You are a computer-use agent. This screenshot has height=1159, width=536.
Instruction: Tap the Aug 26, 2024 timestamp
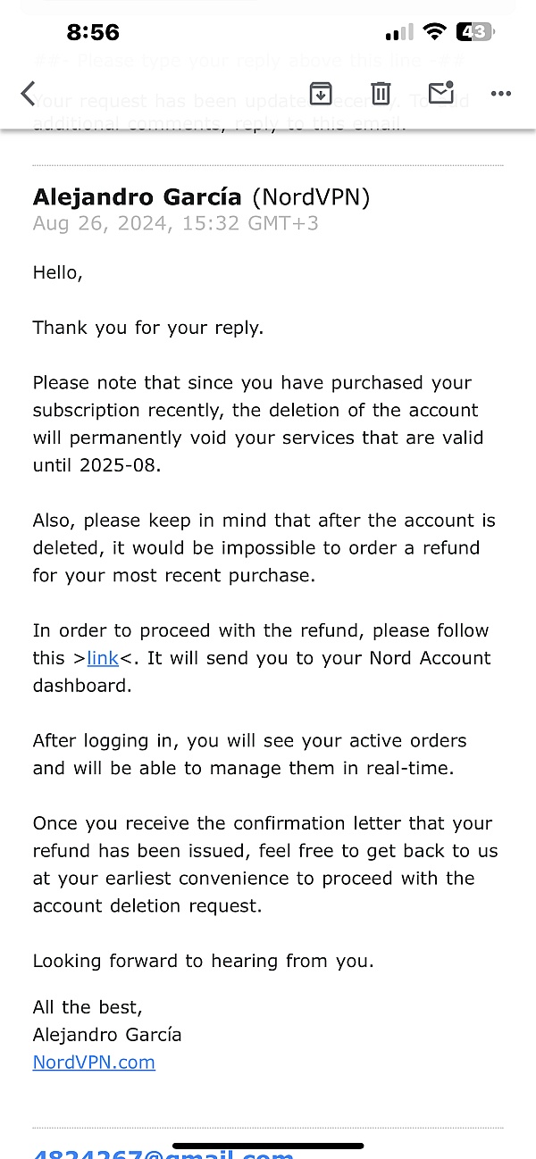[x=176, y=223]
